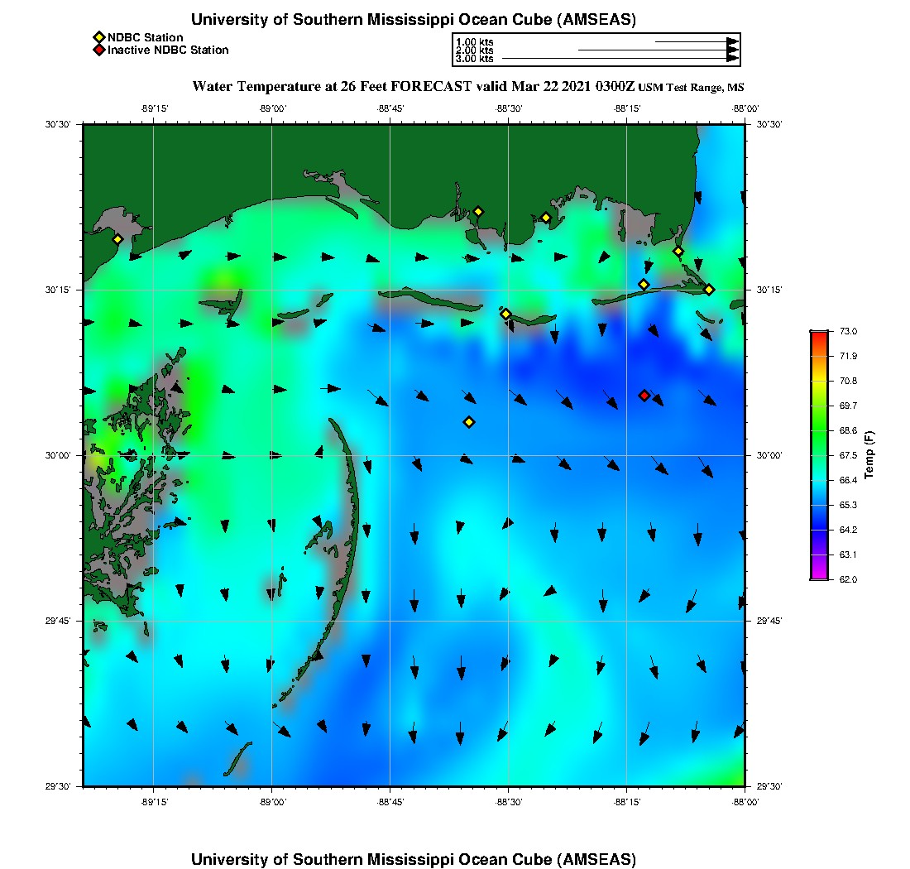Click the 2.00 kts label in the scale box
This screenshot has width=910, height=869.
pyautogui.click(x=474, y=50)
